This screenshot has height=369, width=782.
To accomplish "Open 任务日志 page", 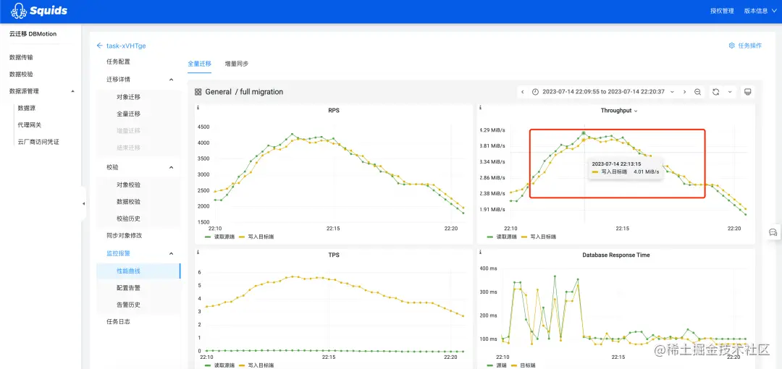I will (x=119, y=322).
